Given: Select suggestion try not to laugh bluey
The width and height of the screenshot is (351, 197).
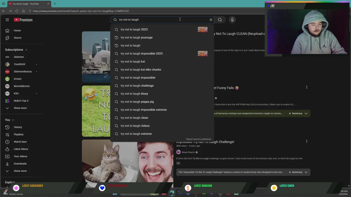Looking at the screenshot, I should 162,94.
